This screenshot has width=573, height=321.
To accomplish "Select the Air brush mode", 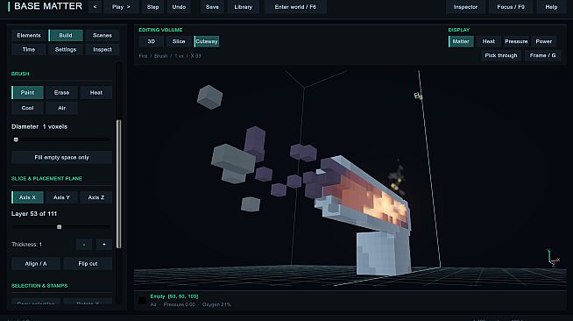I will (61, 108).
